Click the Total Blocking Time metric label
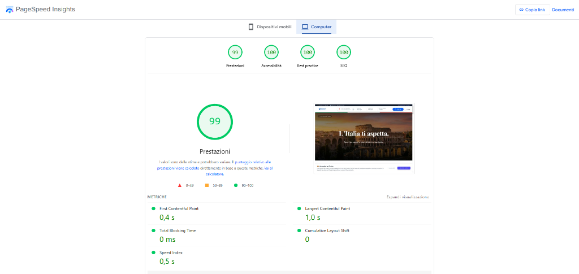The image size is (579, 274). click(178, 230)
